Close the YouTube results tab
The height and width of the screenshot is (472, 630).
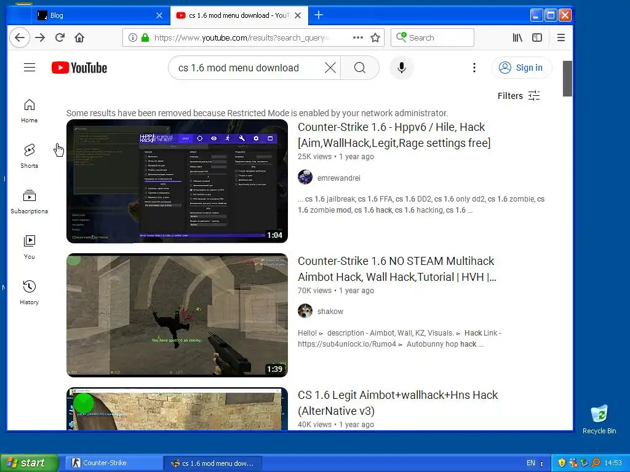point(298,15)
